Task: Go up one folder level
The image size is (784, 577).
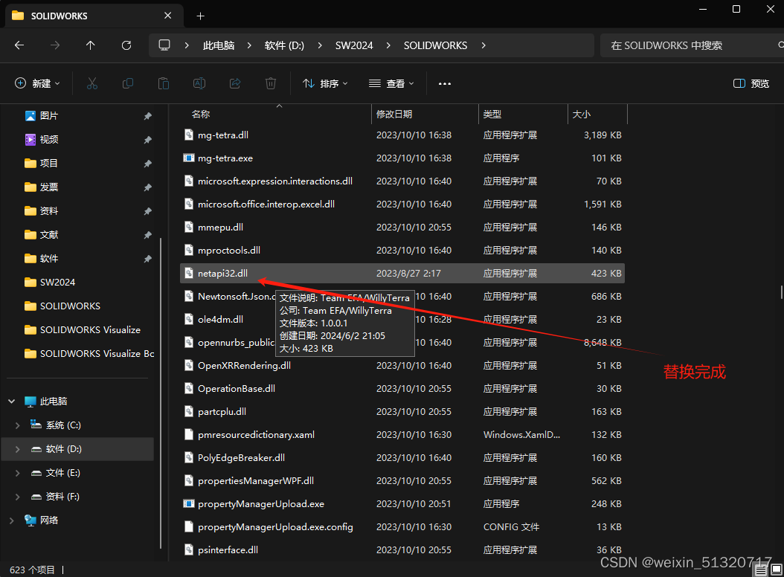Action: [91, 45]
